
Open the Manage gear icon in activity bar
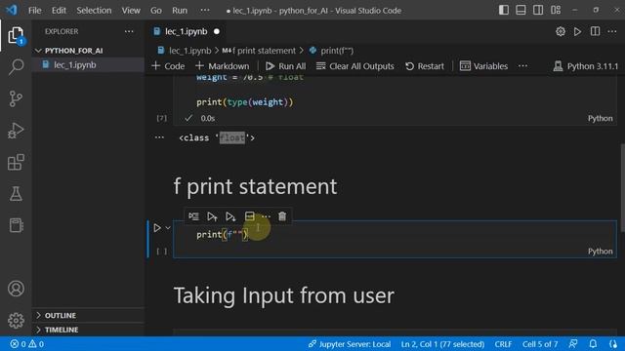(16, 321)
